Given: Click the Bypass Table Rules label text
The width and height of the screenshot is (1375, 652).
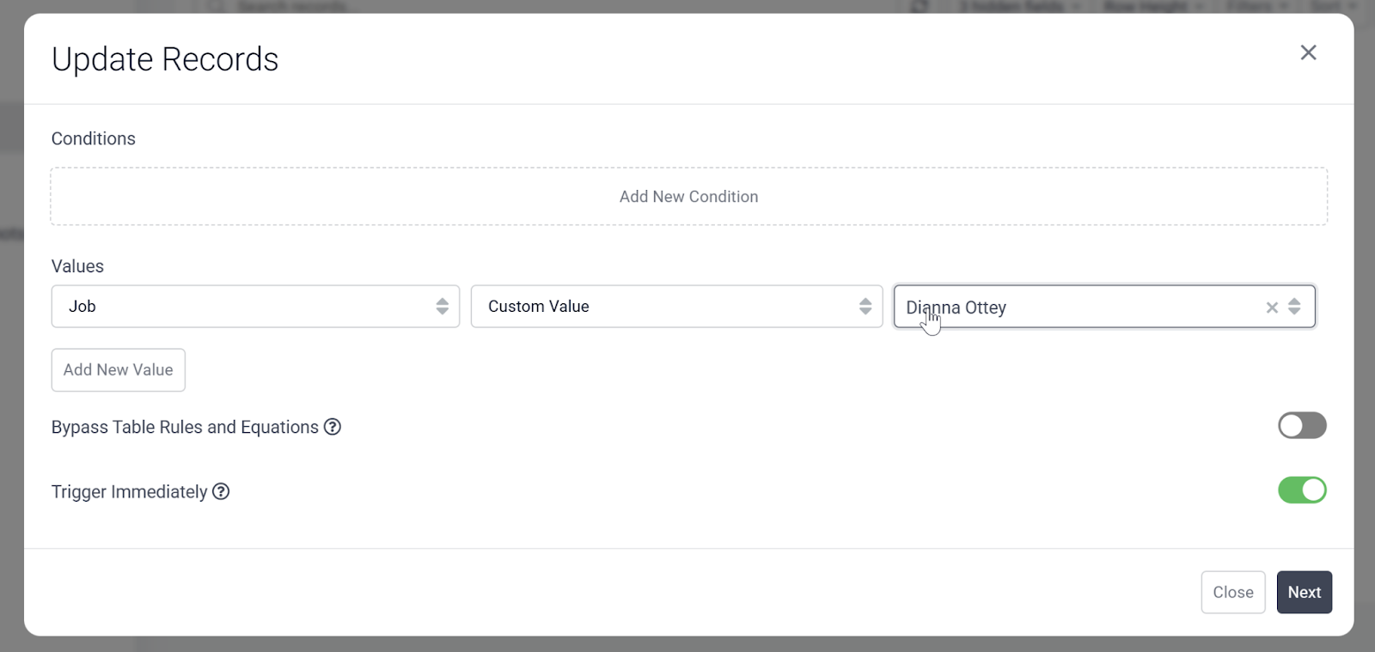Looking at the screenshot, I should point(185,427).
